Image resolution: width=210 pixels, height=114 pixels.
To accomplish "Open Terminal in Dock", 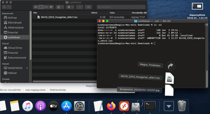I will coord(150,106).
